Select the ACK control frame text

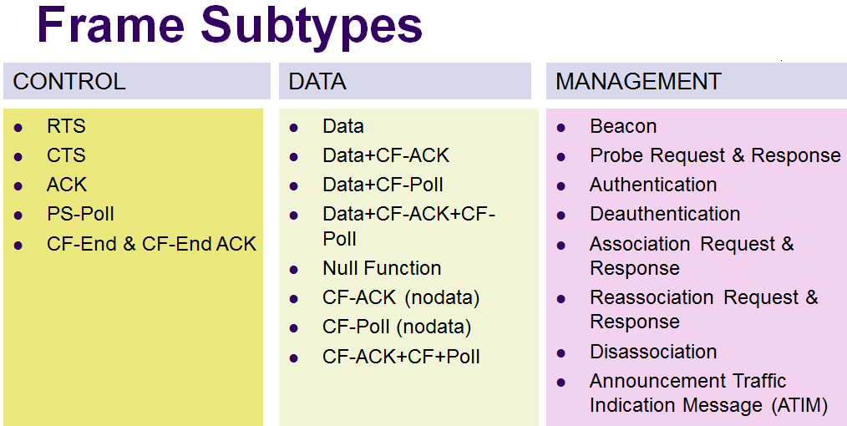click(67, 185)
